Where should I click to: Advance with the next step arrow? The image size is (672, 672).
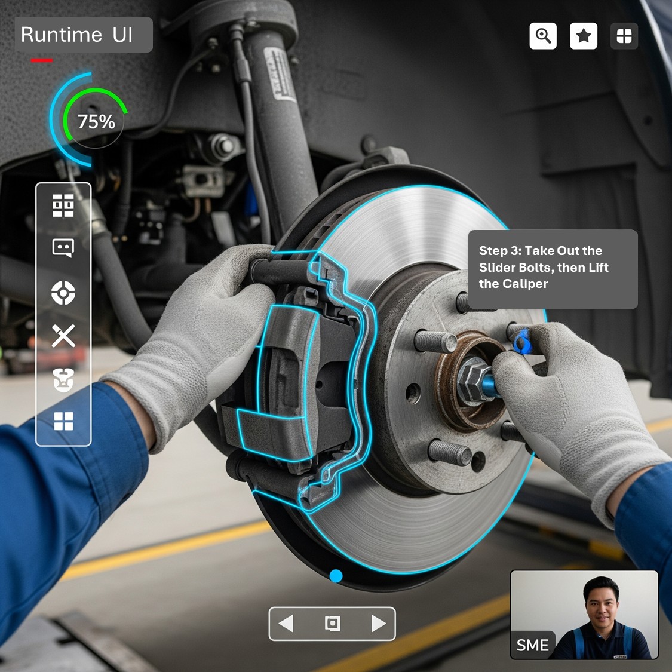point(378,624)
